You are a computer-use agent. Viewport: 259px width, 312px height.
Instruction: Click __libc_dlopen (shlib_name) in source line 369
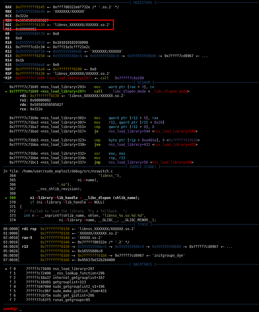(112, 198)
